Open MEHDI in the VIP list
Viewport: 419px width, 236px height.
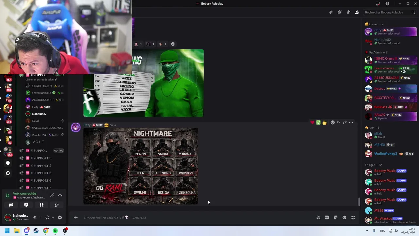391,145
